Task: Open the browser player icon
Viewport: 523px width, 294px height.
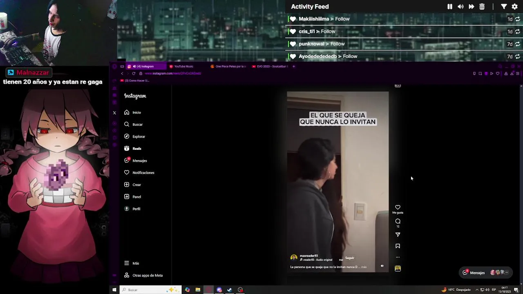Action: pyautogui.click(x=492, y=73)
